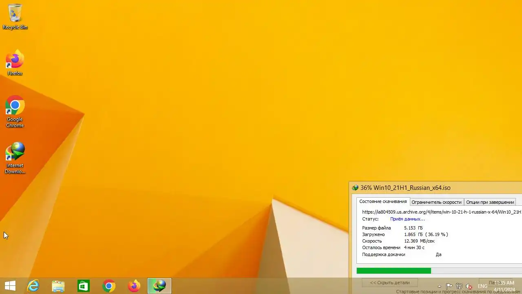Screen dimensions: 522x294
Task: Open the Windows Store taskbar icon
Action: point(84,286)
